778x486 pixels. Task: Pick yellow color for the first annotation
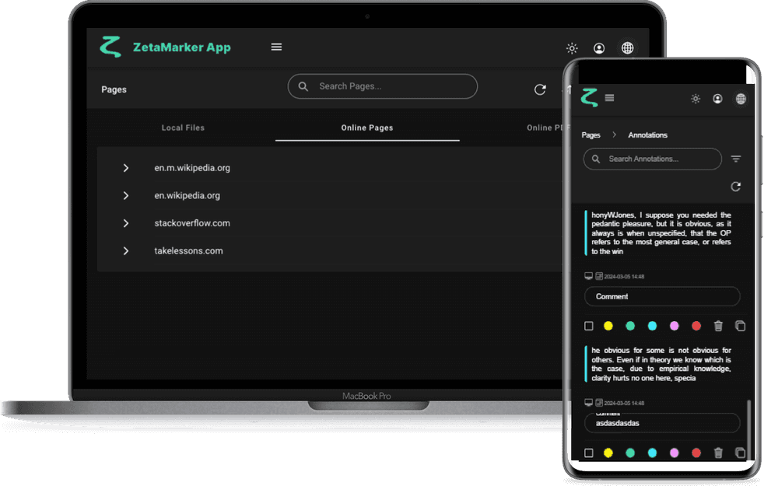click(608, 326)
